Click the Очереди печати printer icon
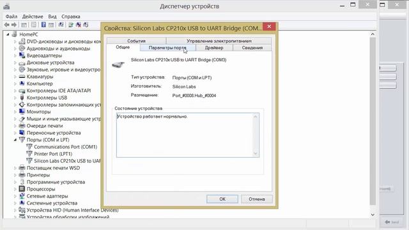Image resolution: width=409 pixels, height=230 pixels. (x=22, y=126)
